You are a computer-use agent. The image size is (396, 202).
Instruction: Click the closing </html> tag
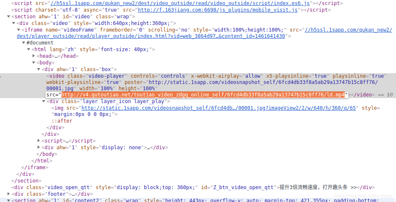pos(42,160)
